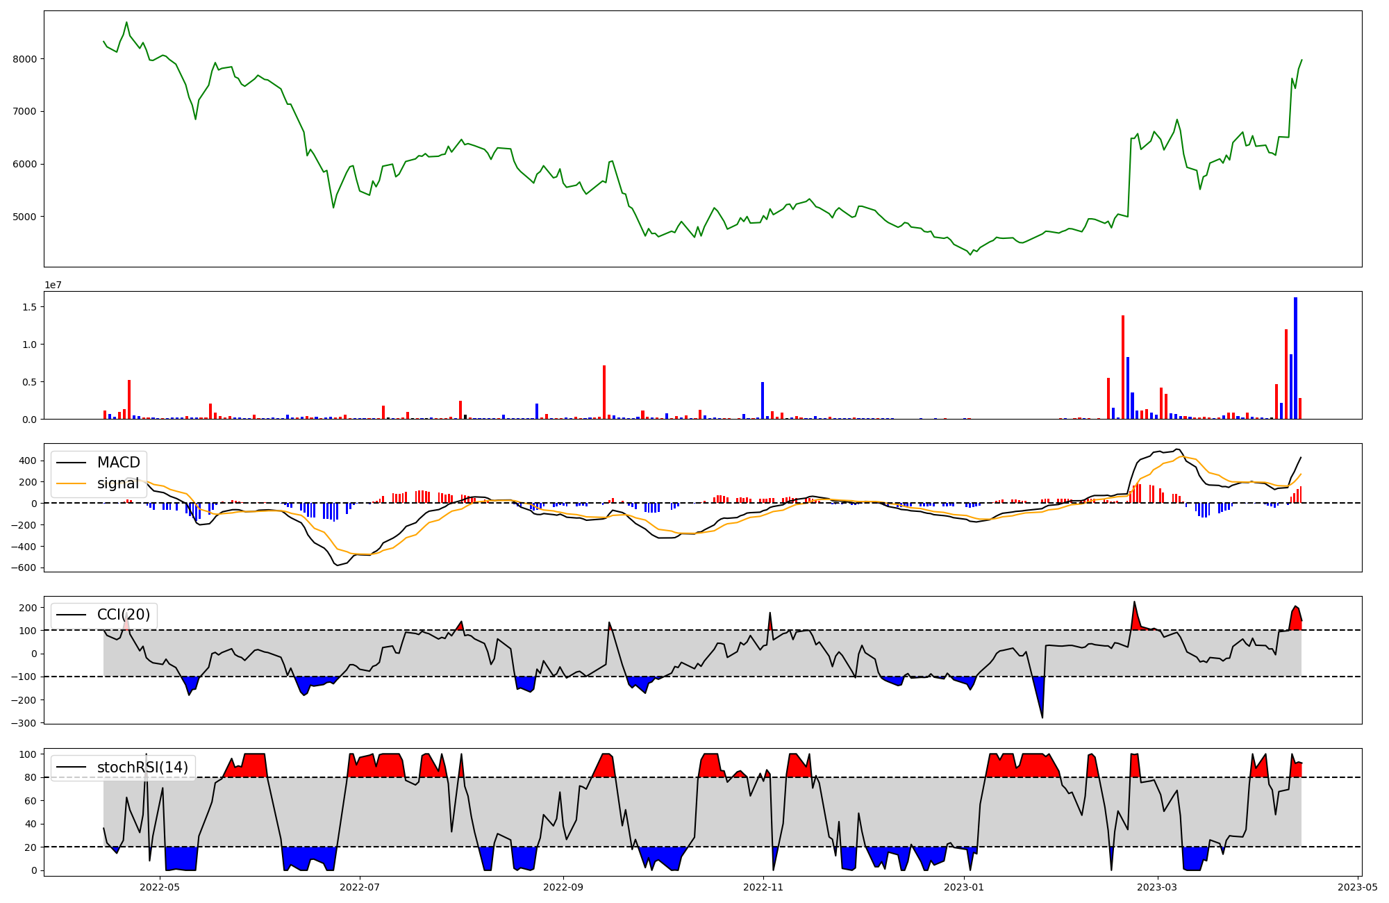Click the 5000 price axis label
Screen dimensions: 1389x903
[x=25, y=217]
